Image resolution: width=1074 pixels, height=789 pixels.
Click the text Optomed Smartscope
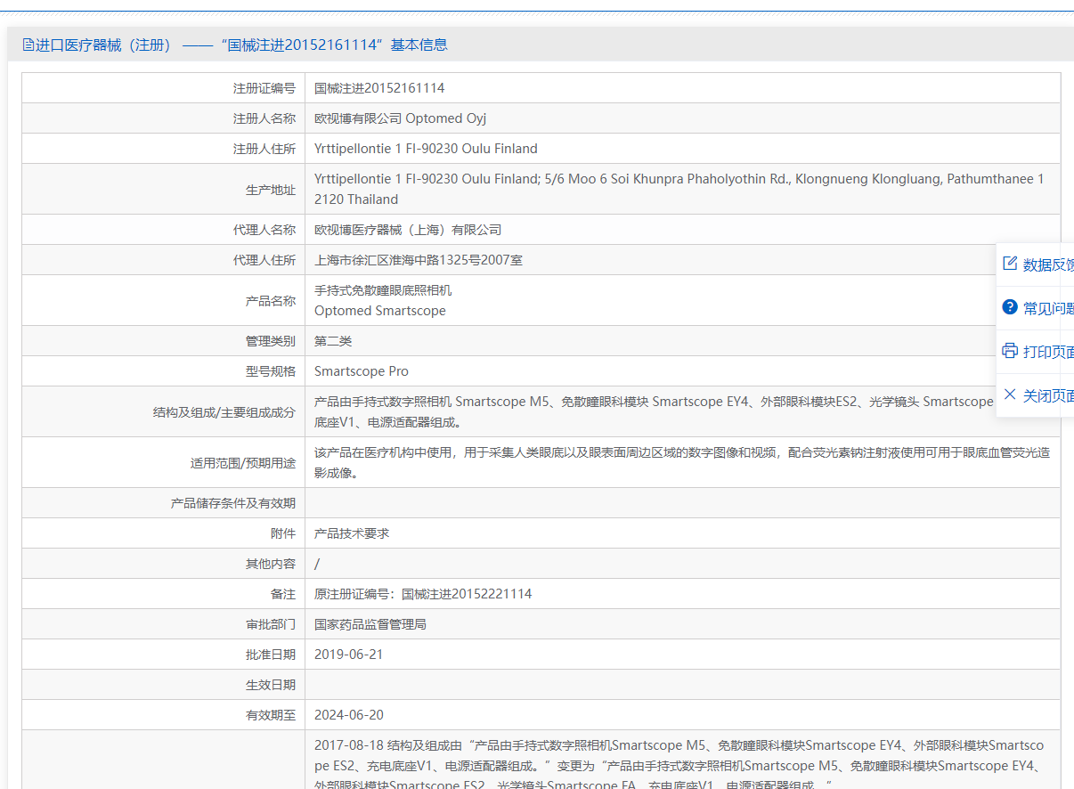click(x=380, y=311)
